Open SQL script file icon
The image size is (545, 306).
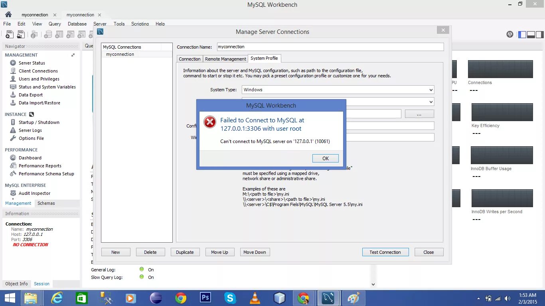21,34
